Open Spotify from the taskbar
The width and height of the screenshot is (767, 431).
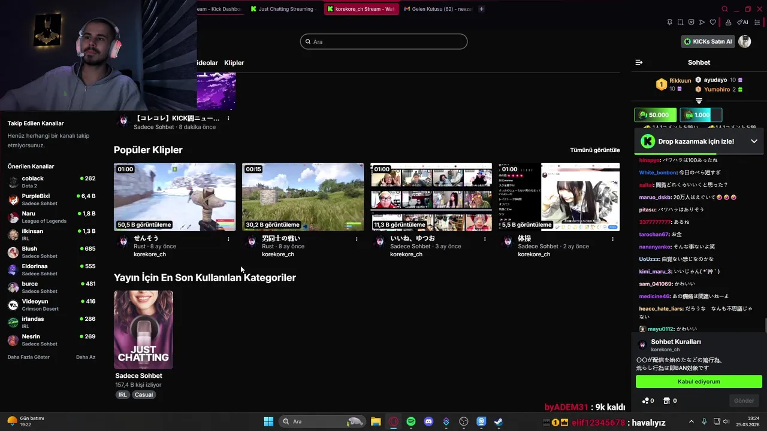point(411,421)
